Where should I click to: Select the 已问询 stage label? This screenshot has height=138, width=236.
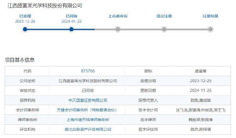[x=71, y=16]
